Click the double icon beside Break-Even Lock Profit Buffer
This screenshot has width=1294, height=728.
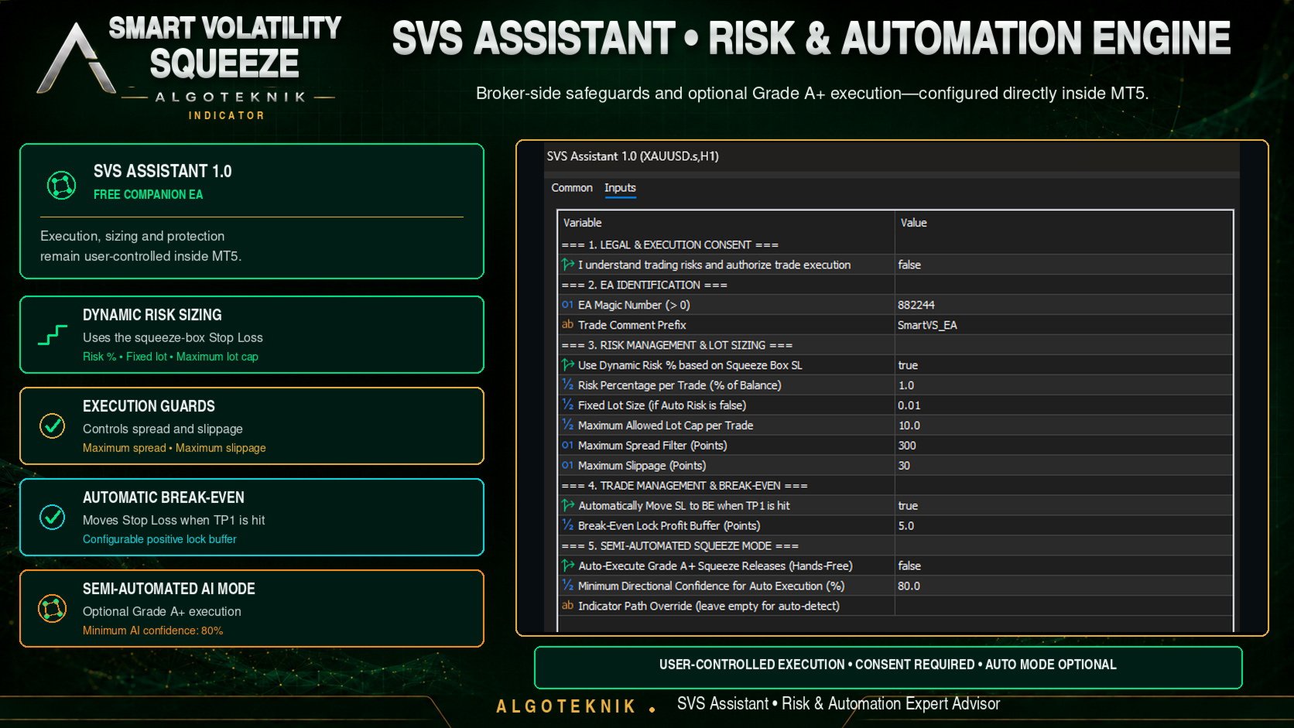coord(567,526)
